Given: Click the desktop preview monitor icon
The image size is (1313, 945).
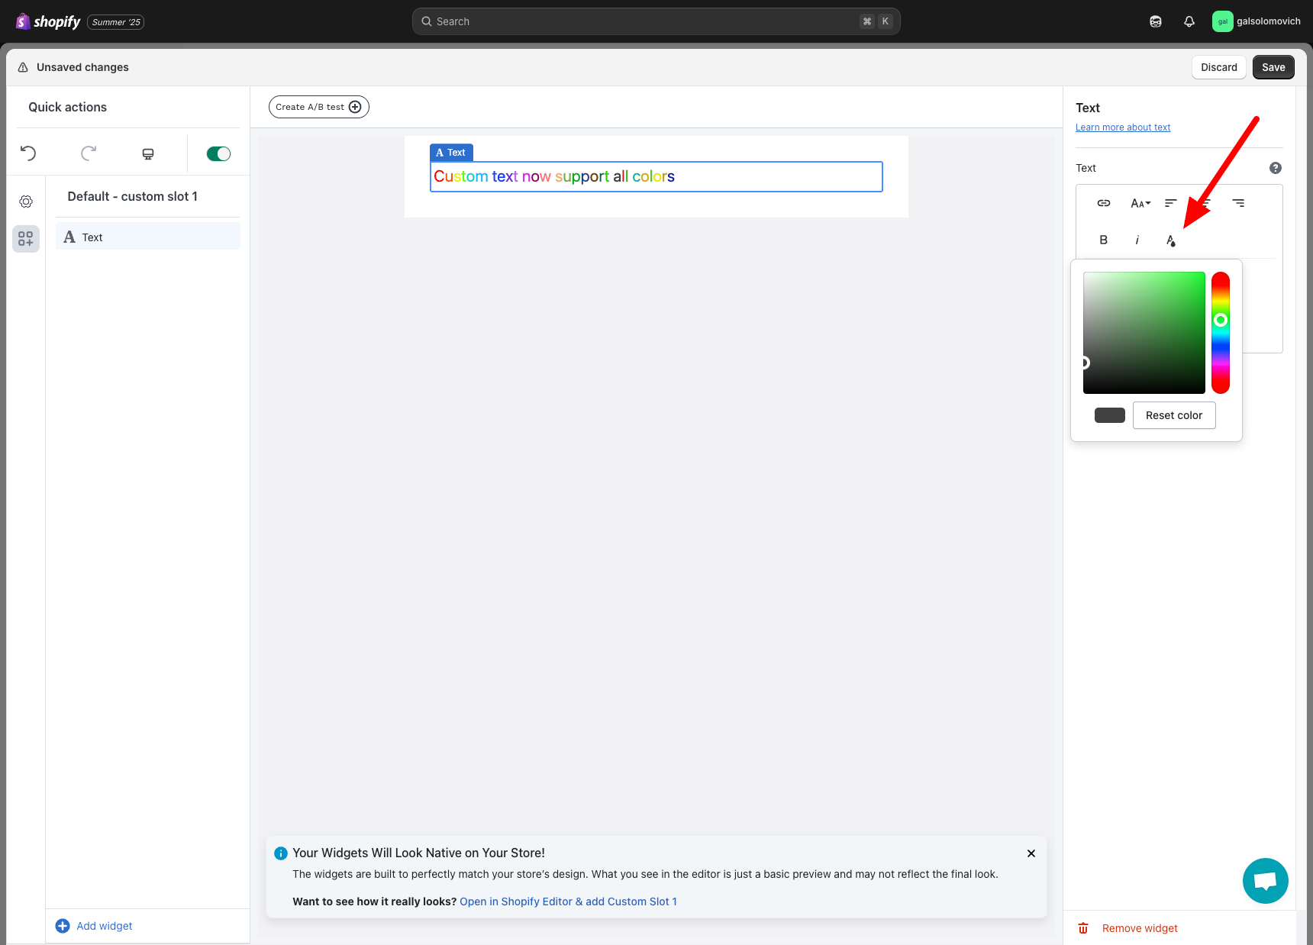Looking at the screenshot, I should [148, 154].
